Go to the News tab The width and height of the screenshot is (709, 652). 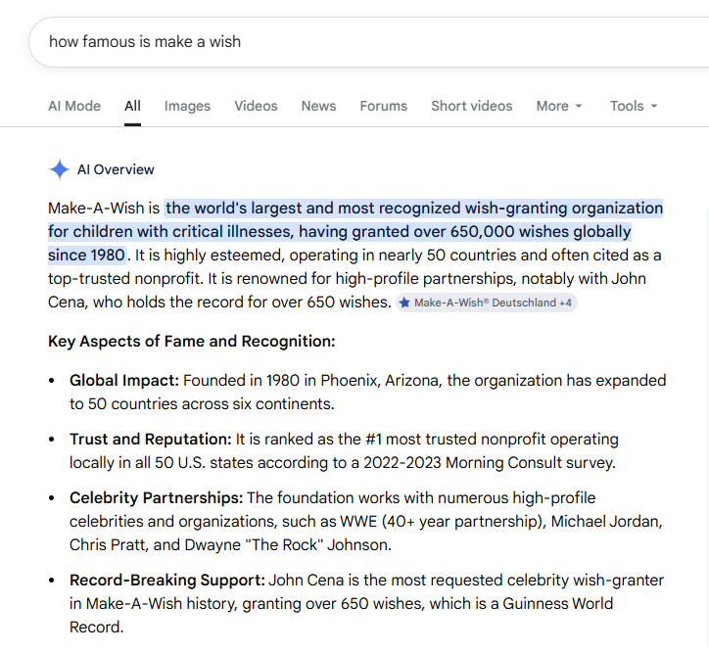[x=319, y=106]
